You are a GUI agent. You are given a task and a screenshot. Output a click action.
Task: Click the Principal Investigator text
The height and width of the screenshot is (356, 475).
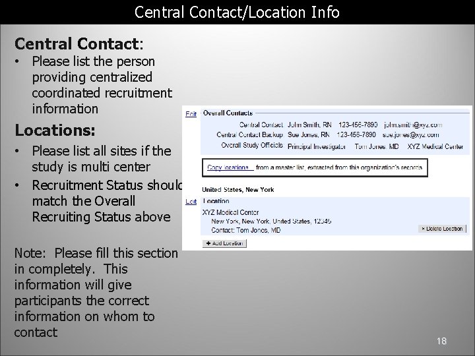(x=317, y=146)
